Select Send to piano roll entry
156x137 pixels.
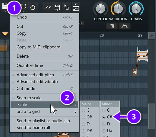click(44, 128)
